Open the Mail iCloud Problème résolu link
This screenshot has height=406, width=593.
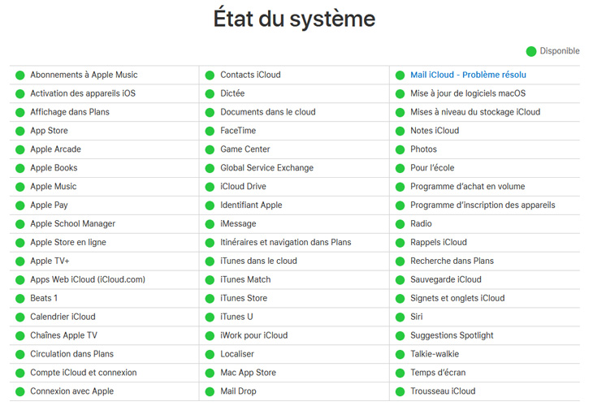(x=468, y=75)
